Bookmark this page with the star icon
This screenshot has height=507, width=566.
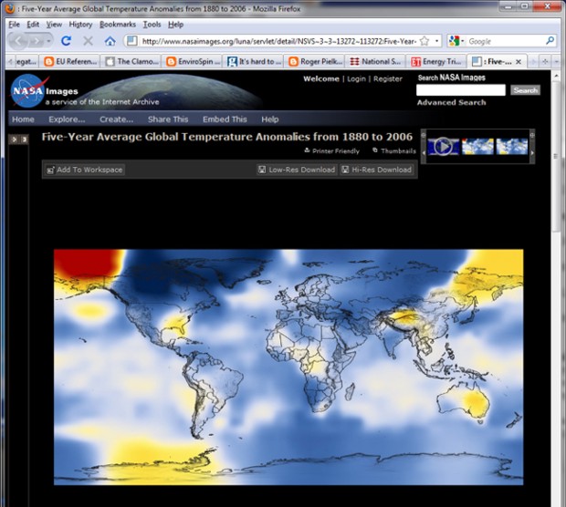pos(424,41)
